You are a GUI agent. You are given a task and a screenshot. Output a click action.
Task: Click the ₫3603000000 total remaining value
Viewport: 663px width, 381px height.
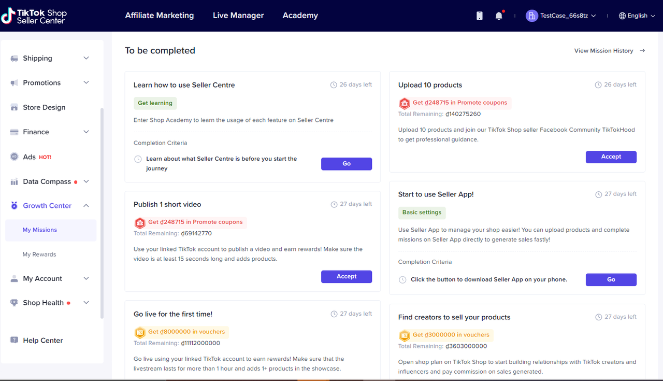point(466,346)
